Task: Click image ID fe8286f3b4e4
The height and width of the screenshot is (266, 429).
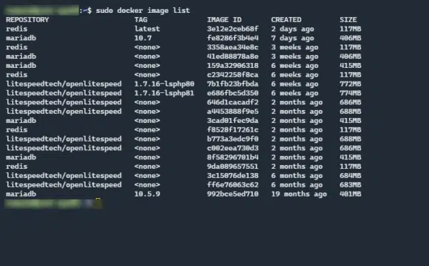Action: [x=232, y=38]
